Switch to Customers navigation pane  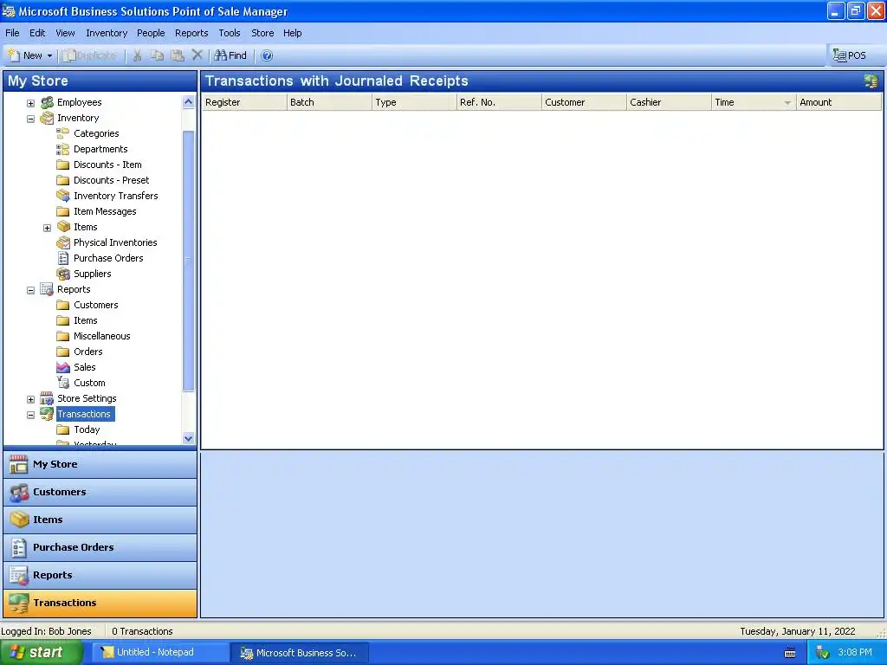click(x=100, y=492)
